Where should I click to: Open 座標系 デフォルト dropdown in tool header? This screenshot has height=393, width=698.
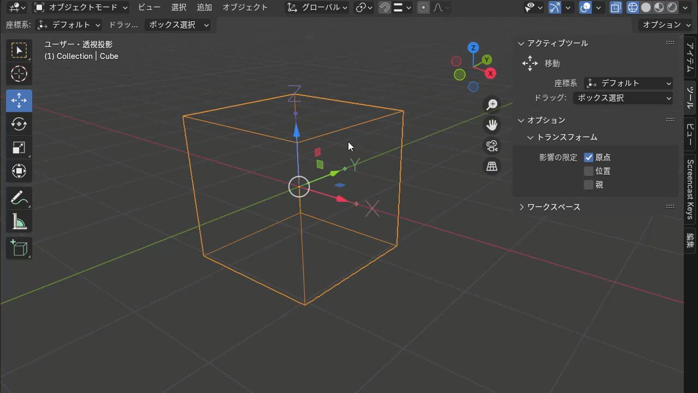(x=69, y=25)
